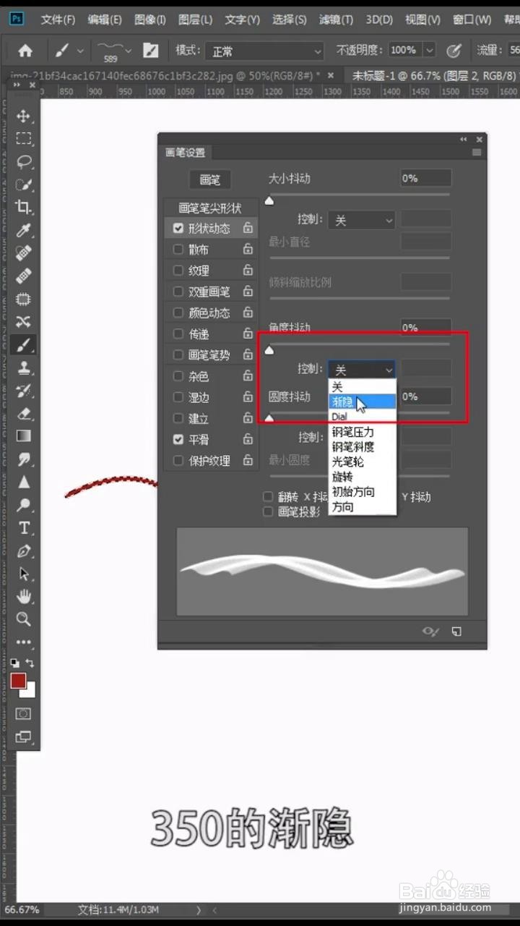520x926 pixels.
Task: Select the History Brush tool
Action: pos(24,391)
